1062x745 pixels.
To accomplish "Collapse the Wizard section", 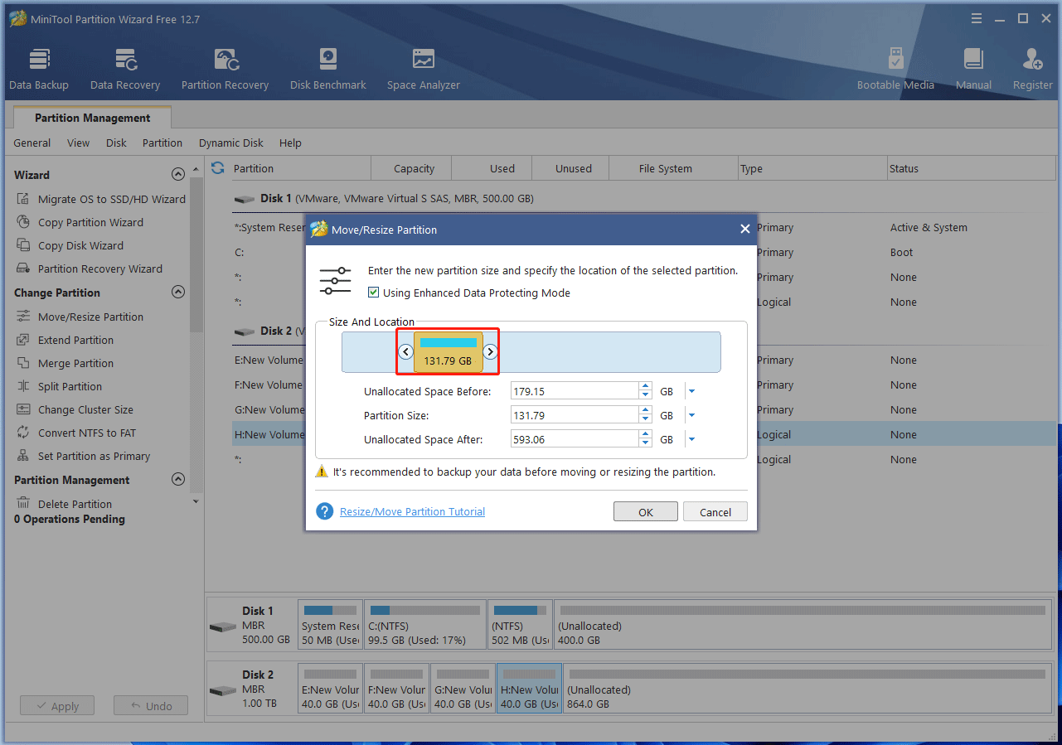I will tap(177, 174).
